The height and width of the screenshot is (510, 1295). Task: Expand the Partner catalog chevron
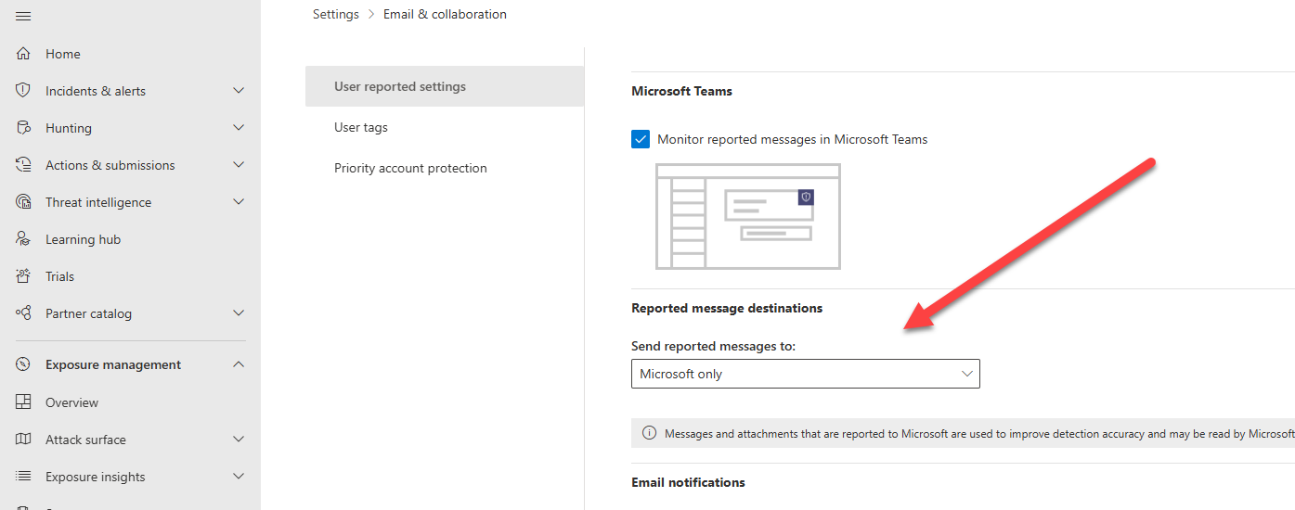coord(239,313)
